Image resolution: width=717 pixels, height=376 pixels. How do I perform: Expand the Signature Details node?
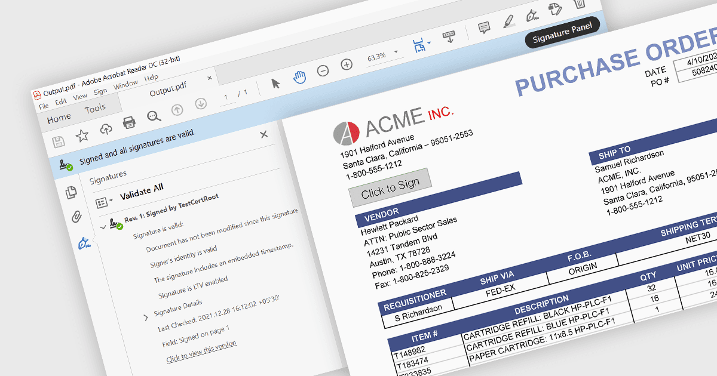tap(146, 318)
